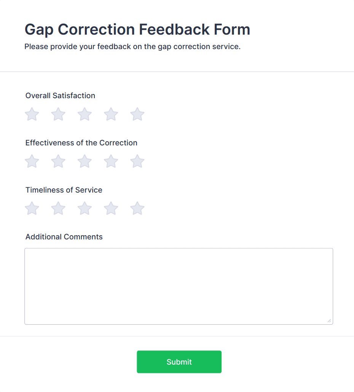Rate Timeliness of Service five stars
The width and height of the screenshot is (354, 392).
tap(137, 208)
